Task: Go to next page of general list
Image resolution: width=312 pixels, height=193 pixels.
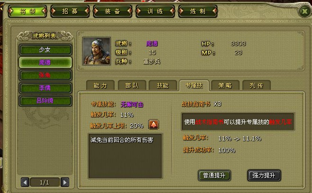Action: [65, 182]
